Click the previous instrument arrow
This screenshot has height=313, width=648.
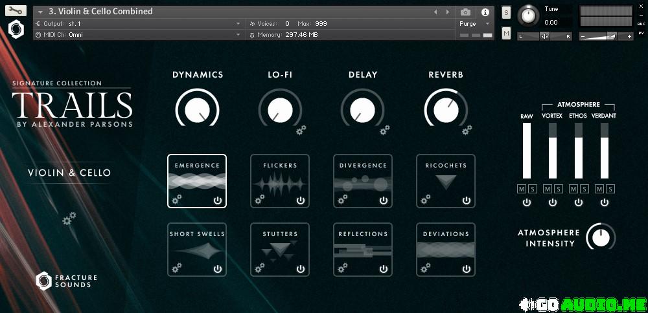coord(435,12)
